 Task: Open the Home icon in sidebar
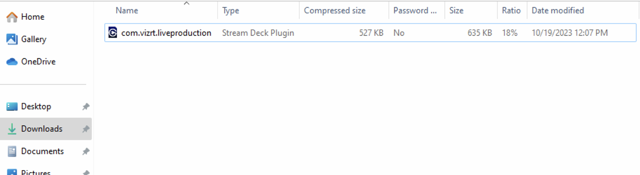[x=12, y=17]
